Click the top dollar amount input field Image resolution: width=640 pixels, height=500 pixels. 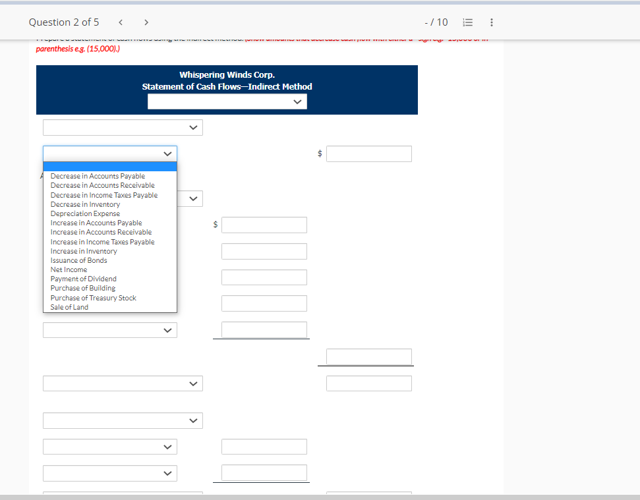coord(368,153)
